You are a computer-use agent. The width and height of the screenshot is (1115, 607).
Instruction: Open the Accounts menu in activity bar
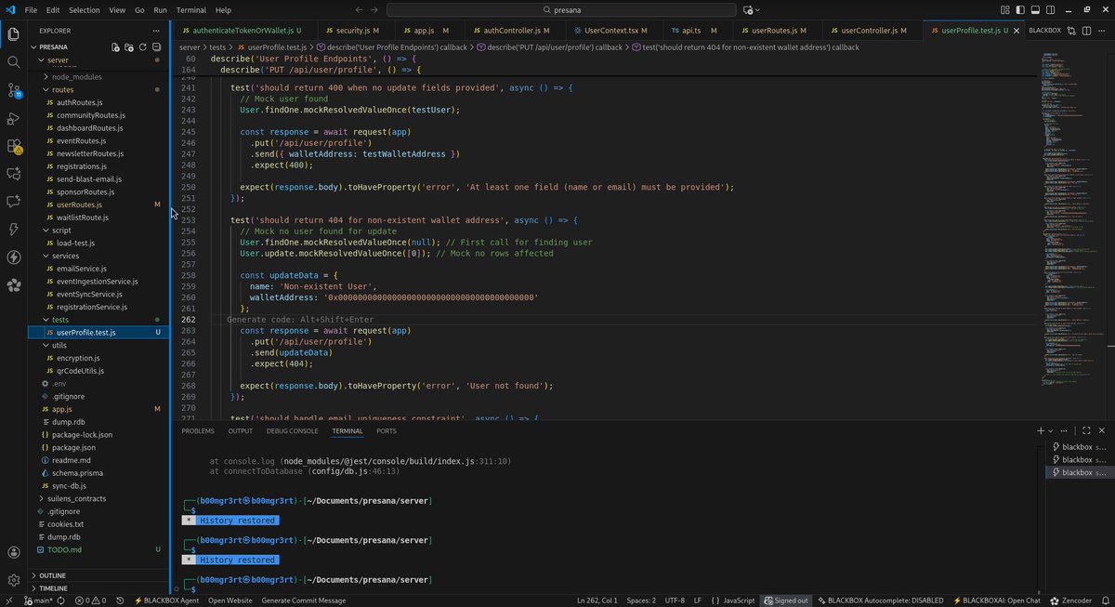coord(14,552)
